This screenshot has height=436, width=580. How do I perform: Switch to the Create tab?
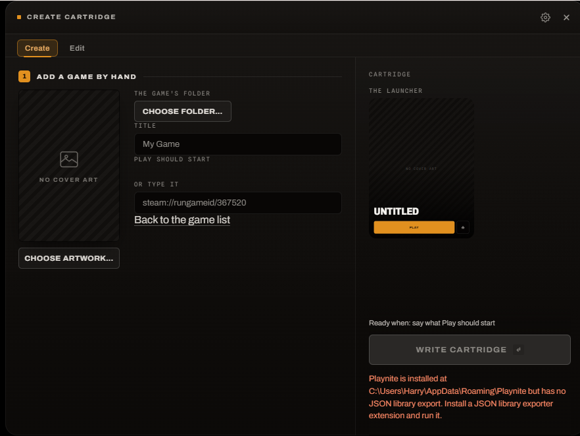[x=37, y=48]
